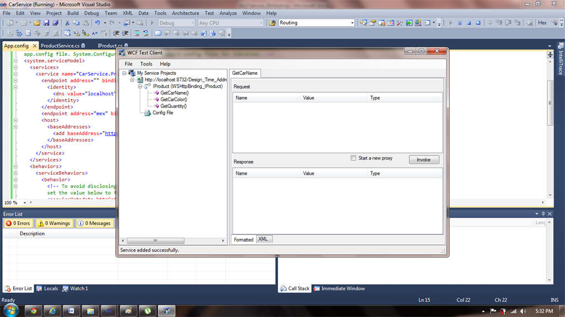
Task: Open the Build menu in Visual Studio
Action: click(x=73, y=13)
